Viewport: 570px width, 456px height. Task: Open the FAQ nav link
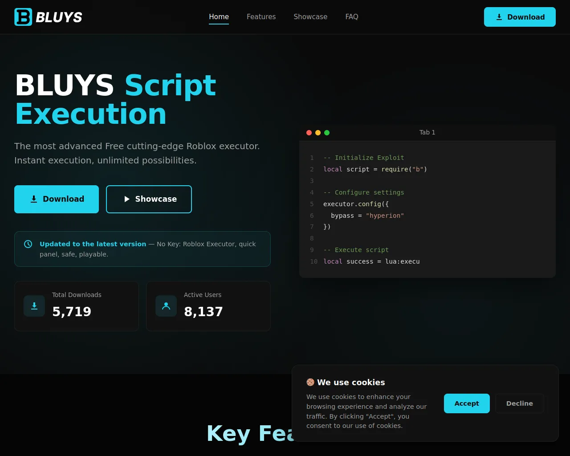352,17
